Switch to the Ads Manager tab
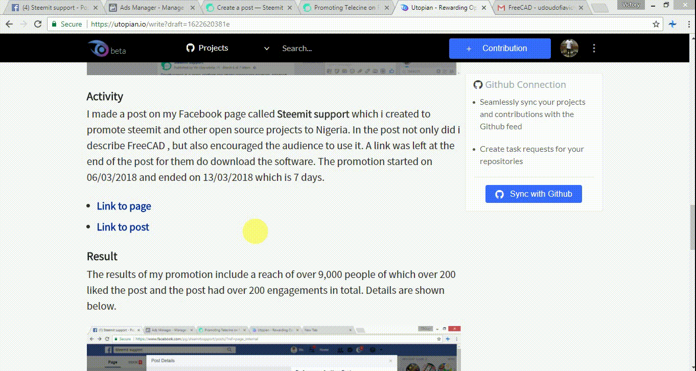696x371 pixels. (x=151, y=8)
